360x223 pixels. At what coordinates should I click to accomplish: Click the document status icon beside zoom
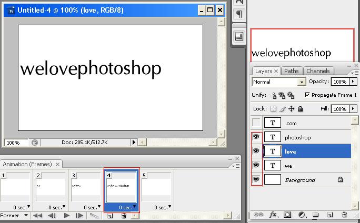[34, 143]
